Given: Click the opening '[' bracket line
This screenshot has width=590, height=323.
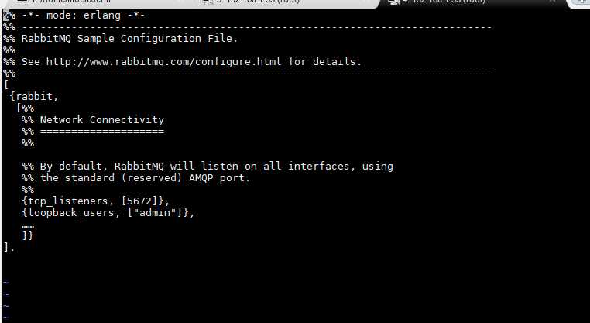Looking at the screenshot, I should pyautogui.click(x=6, y=84).
